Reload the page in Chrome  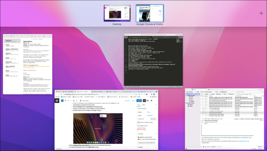[61, 94]
